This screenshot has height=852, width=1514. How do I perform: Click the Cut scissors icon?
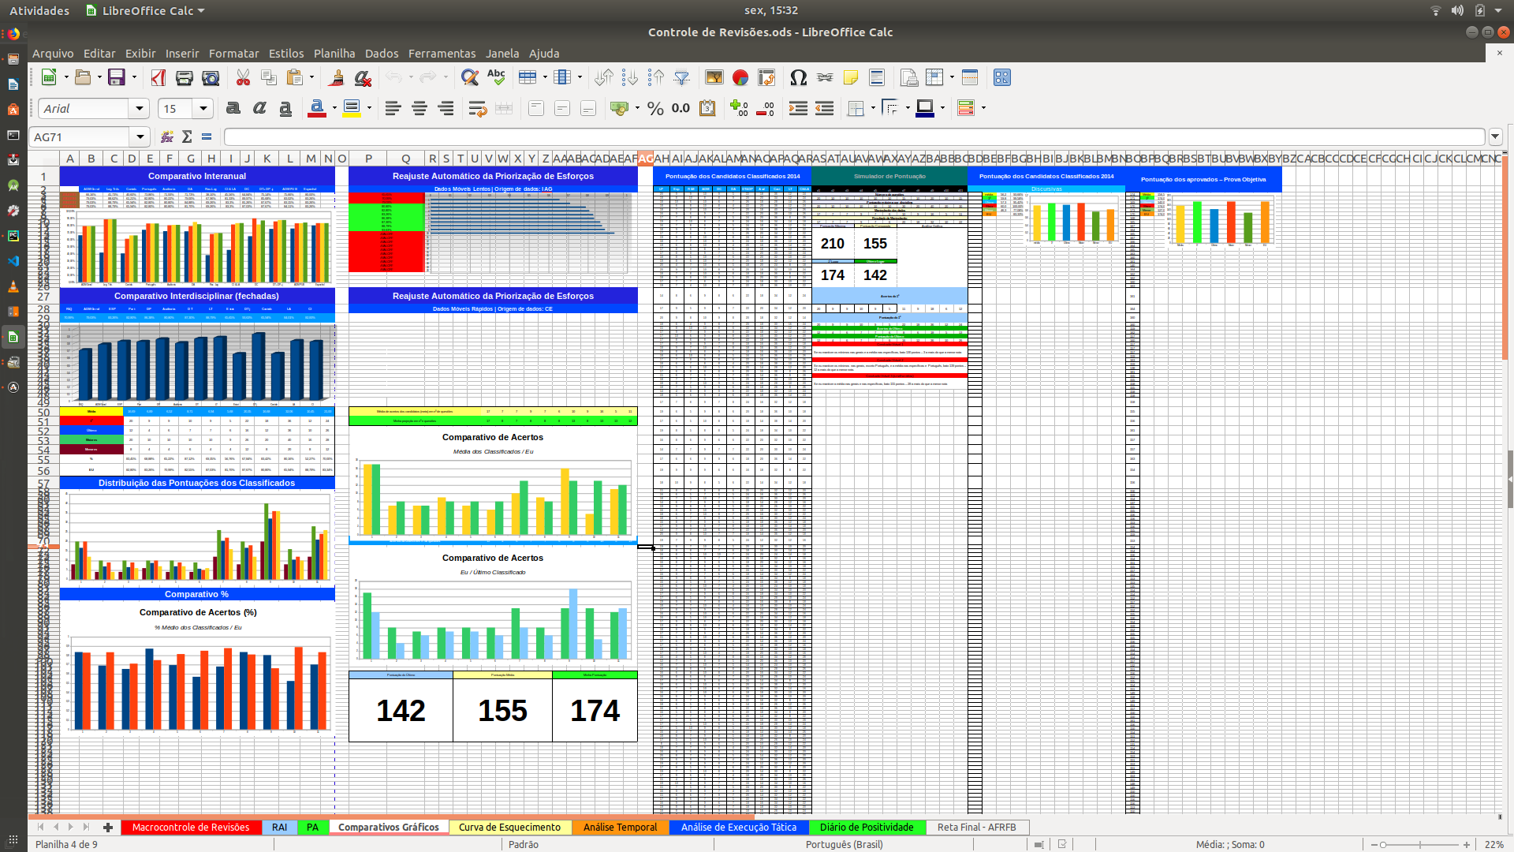click(243, 77)
